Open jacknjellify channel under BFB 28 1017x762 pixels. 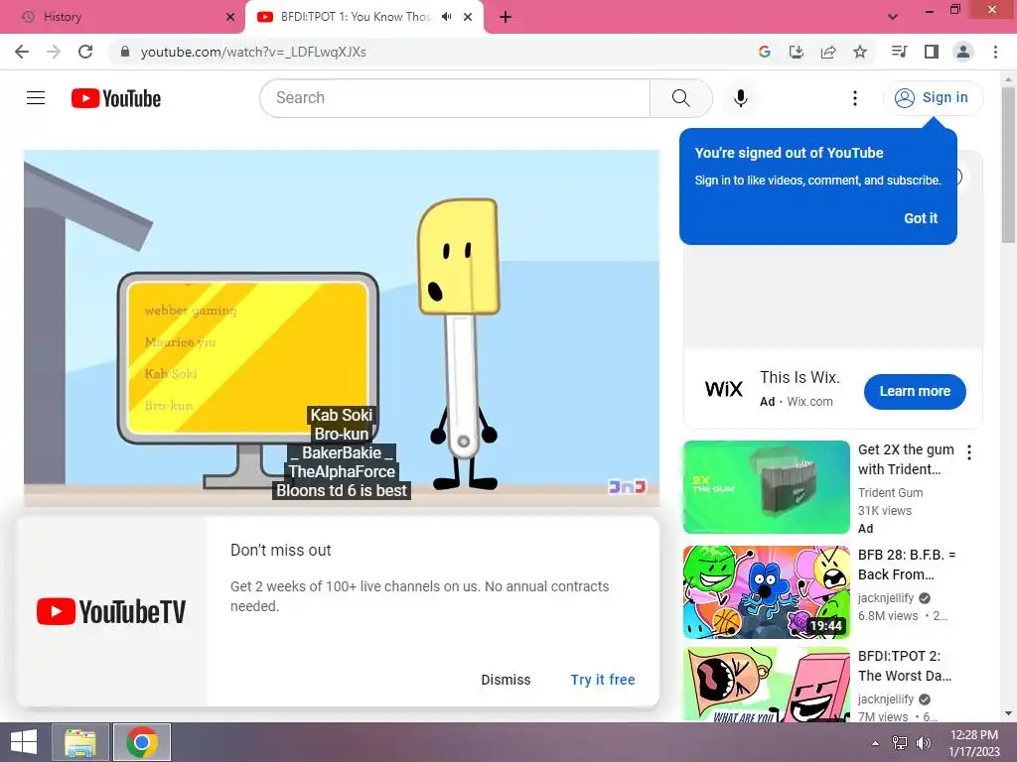pos(885,598)
